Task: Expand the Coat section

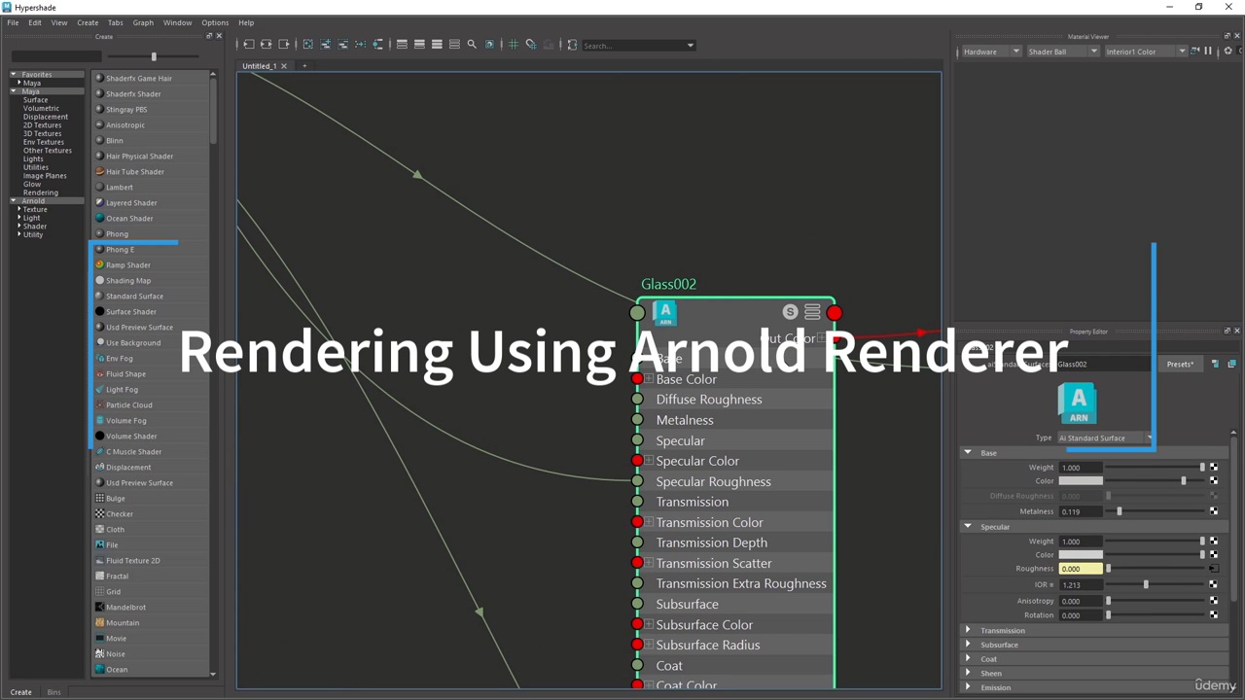Action: click(968, 659)
